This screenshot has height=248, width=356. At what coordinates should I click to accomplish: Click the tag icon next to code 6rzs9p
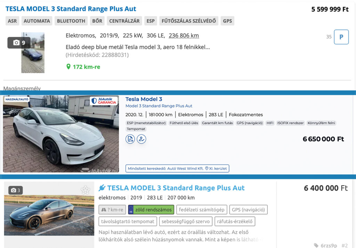click(x=316, y=246)
